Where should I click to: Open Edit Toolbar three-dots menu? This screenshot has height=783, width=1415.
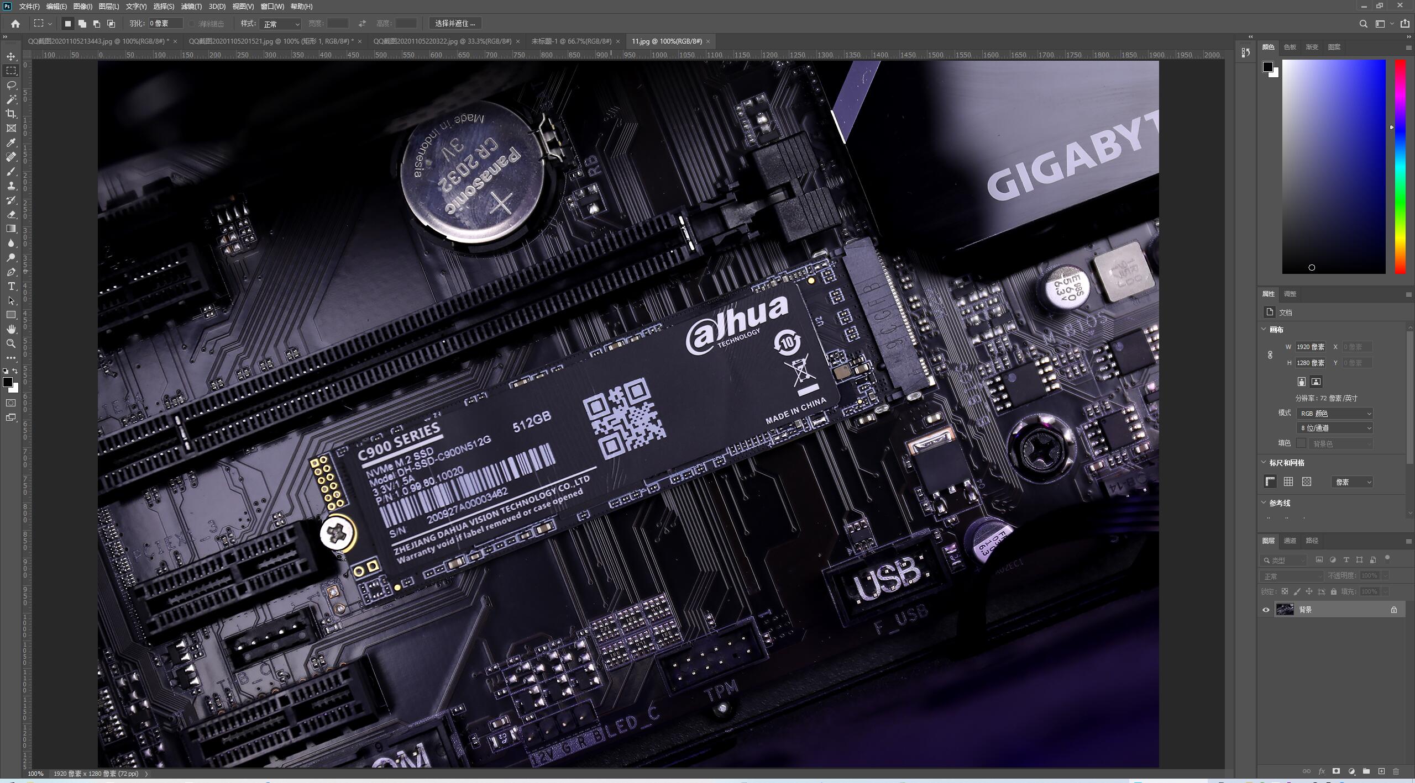11,358
